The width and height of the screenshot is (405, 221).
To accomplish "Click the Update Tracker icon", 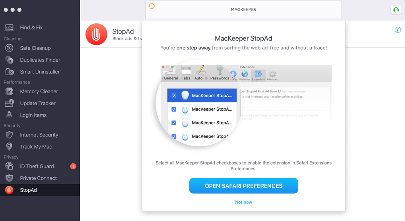I will click(9, 103).
